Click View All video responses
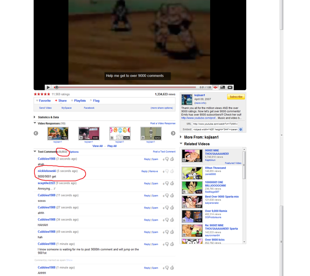The width and height of the screenshot is (310, 276). coord(98,146)
